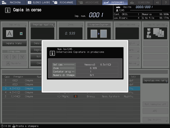The width and height of the screenshot is (170, 128).
Task: Open Impostazione carta button
Action: (x=156, y=80)
